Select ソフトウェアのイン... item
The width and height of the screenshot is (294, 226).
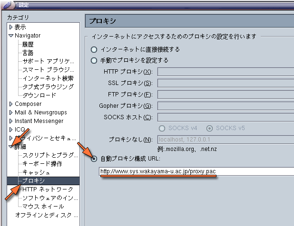[x=50, y=198]
